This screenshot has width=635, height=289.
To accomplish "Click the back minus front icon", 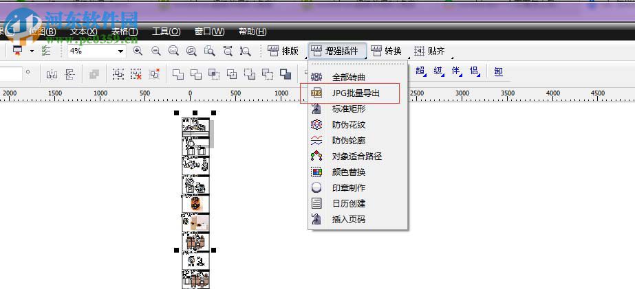I will (268, 74).
